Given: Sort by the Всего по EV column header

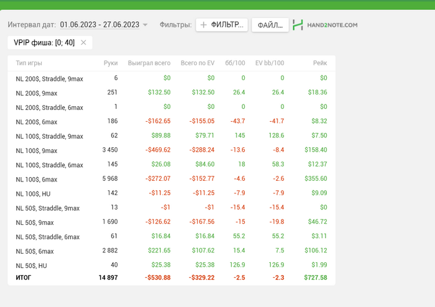Looking at the screenshot, I should click(x=198, y=63).
